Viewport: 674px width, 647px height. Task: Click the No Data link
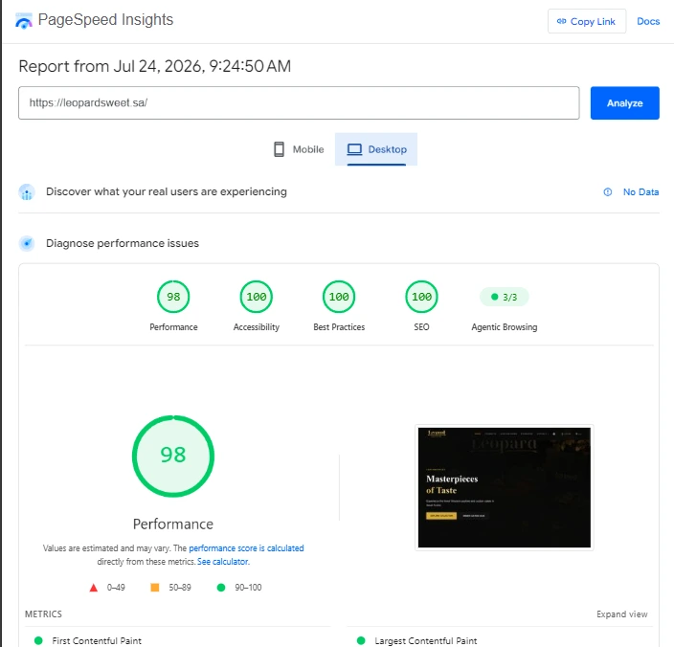640,192
